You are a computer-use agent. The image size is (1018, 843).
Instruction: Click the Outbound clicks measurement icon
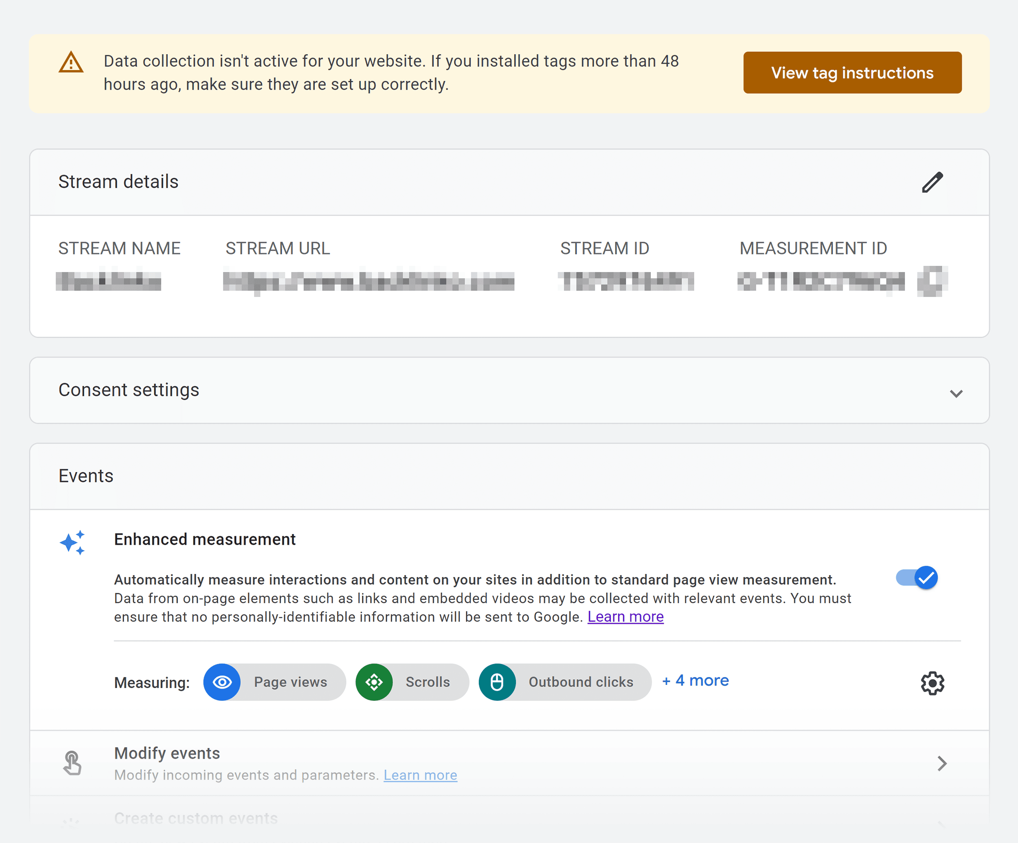[x=498, y=681]
